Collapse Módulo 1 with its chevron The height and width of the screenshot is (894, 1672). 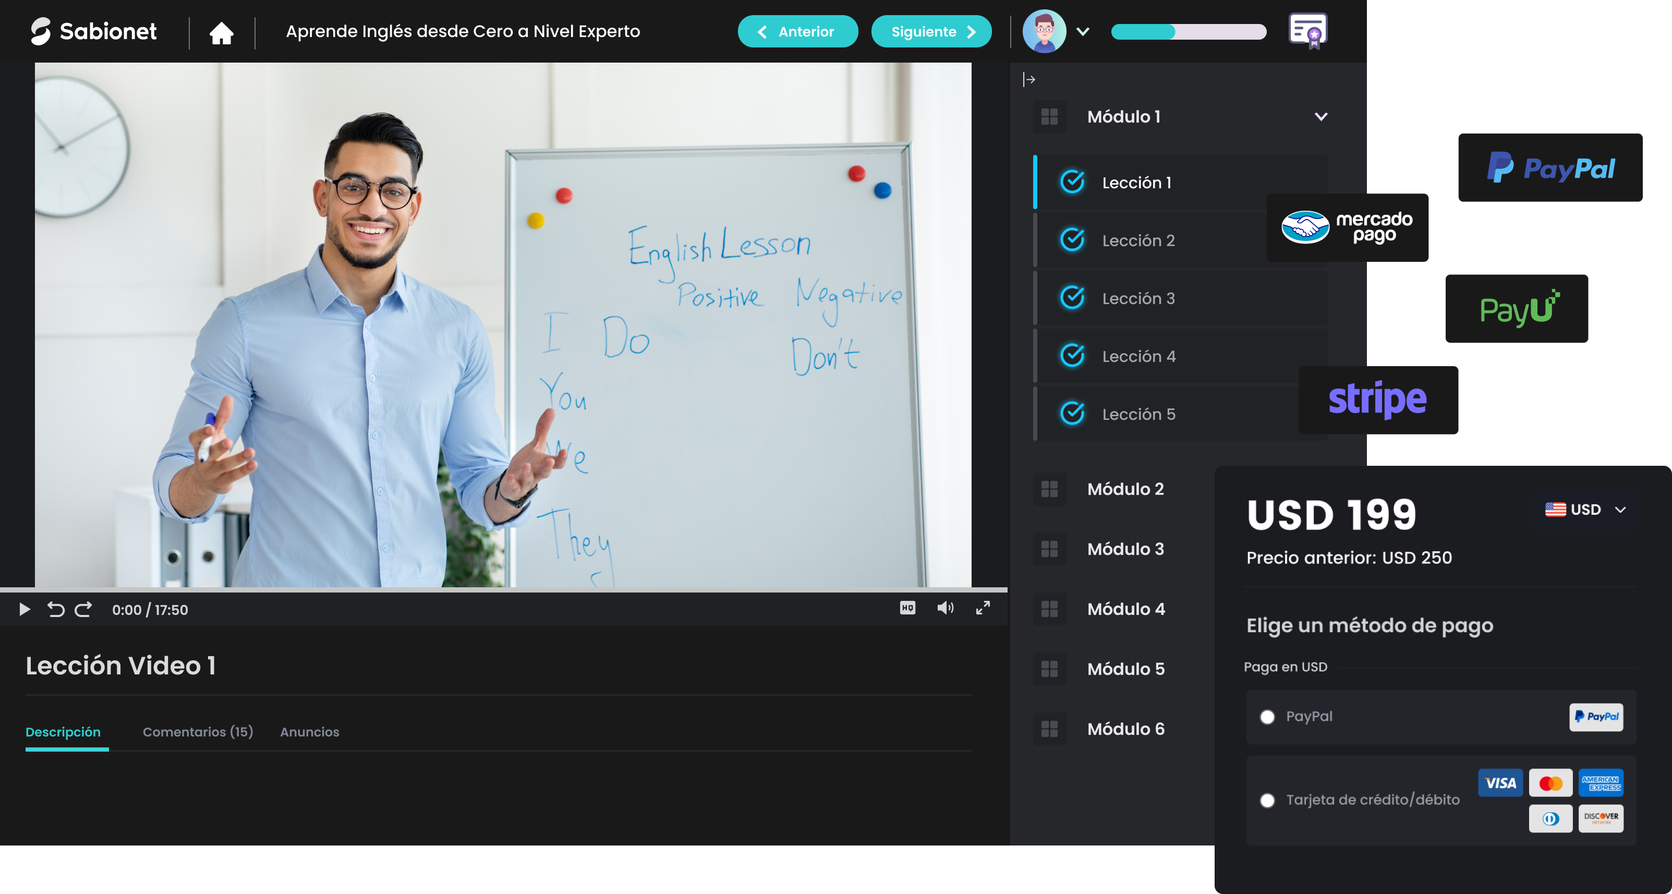1321,117
